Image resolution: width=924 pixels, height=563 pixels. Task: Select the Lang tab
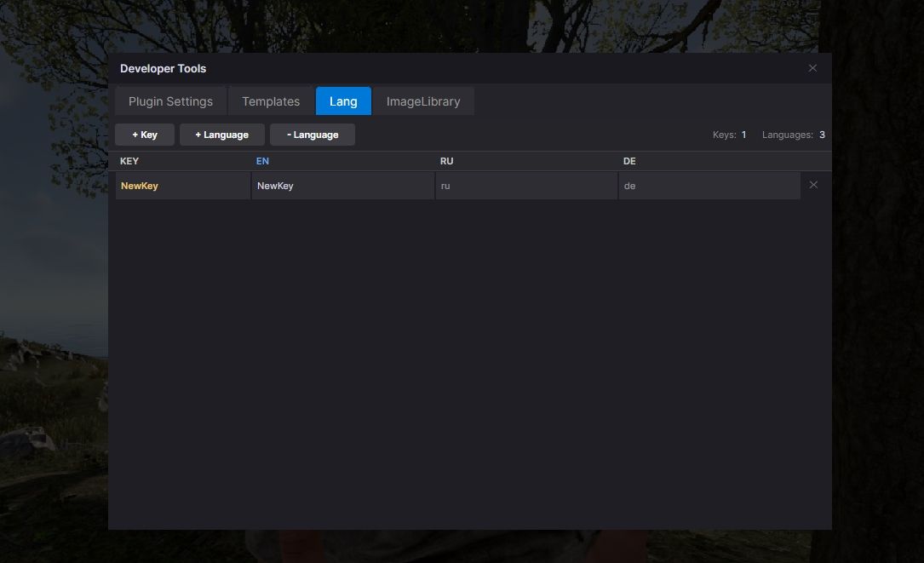coord(342,101)
